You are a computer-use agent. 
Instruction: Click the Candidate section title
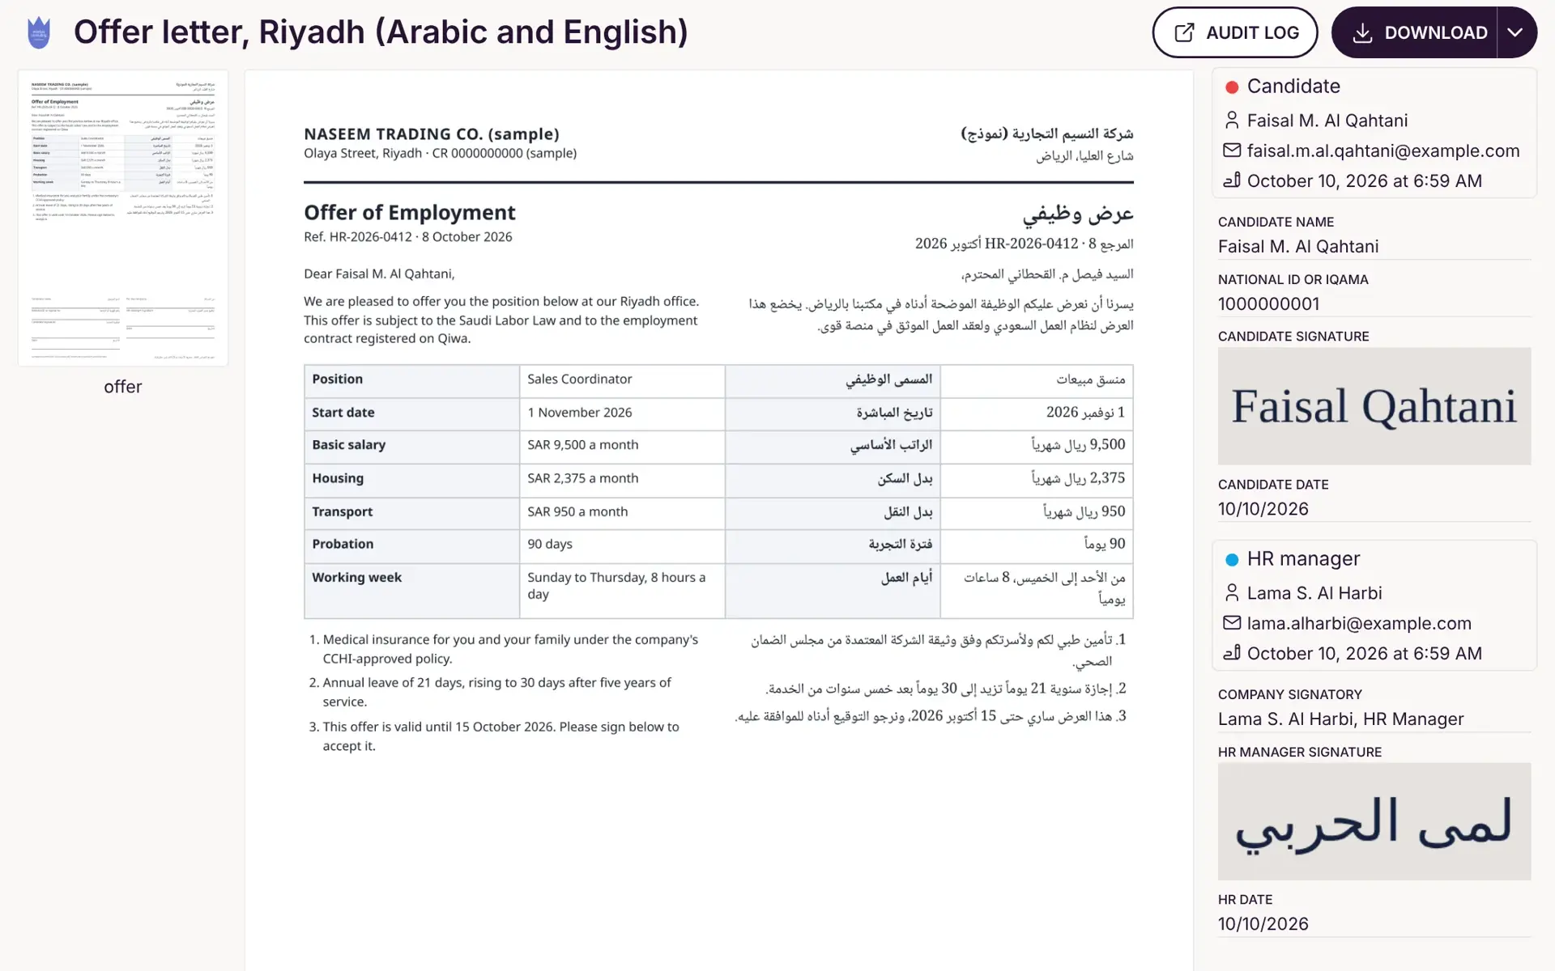tap(1293, 87)
